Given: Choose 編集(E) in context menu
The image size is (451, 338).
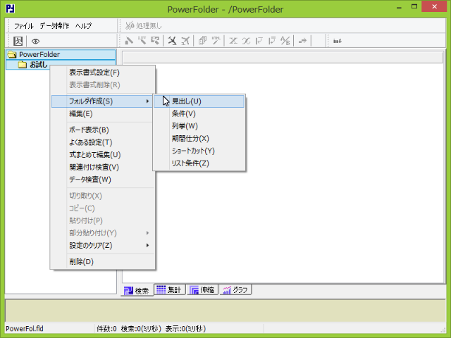Looking at the screenshot, I should point(103,114).
